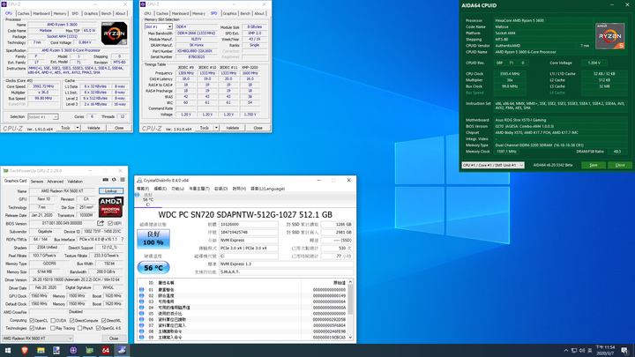The image size is (635, 357).
Task: Click the GPU-Z green taskbar icon
Action: coord(89,351)
